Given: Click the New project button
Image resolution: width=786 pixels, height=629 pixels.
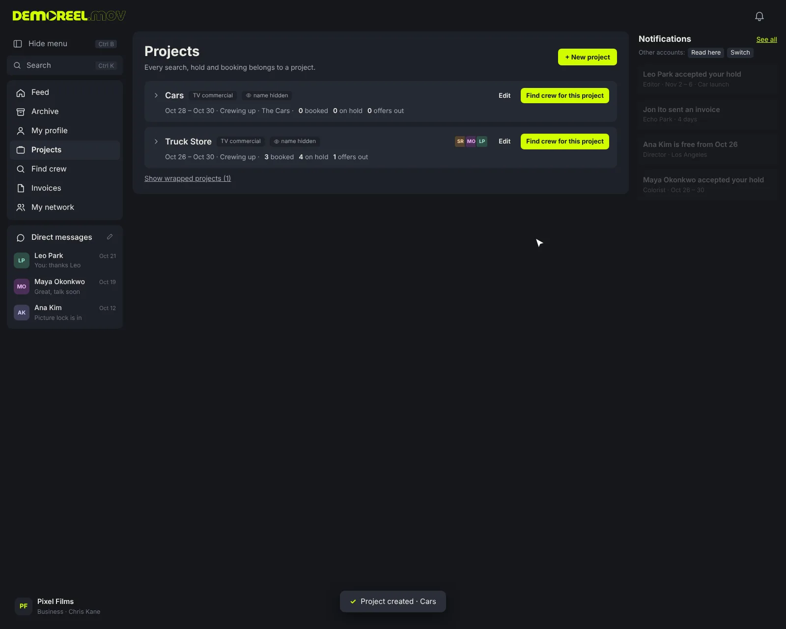Looking at the screenshot, I should point(588,57).
